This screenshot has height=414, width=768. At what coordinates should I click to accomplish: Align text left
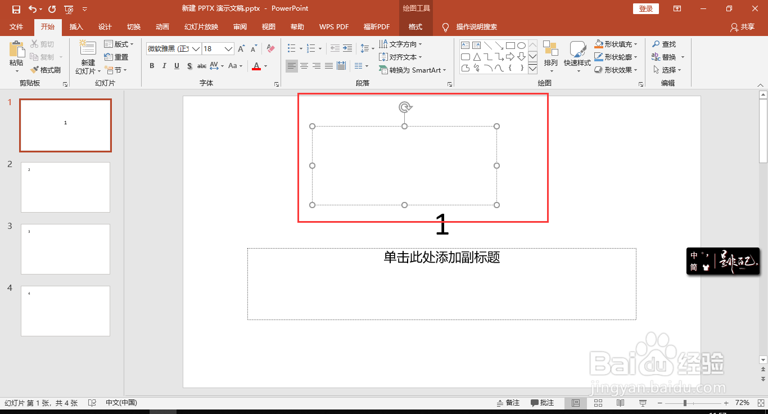(292, 66)
